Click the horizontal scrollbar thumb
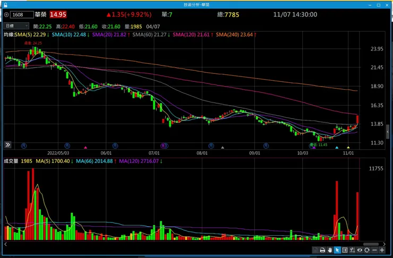Screen dimensions: 393x258 (x=371, y=244)
